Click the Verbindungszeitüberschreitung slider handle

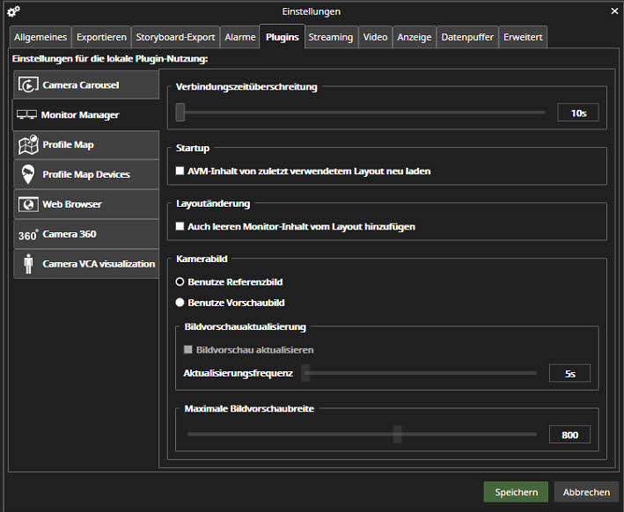pos(180,113)
